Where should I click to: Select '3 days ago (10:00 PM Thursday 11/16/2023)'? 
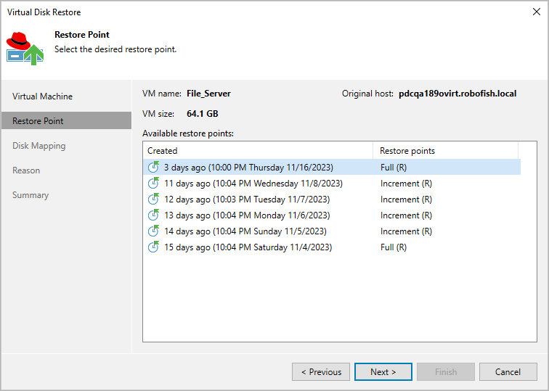coord(248,168)
